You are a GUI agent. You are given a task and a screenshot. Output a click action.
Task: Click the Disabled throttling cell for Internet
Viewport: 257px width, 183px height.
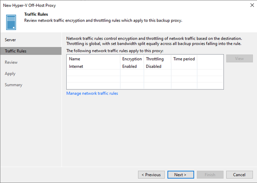click(x=154, y=66)
